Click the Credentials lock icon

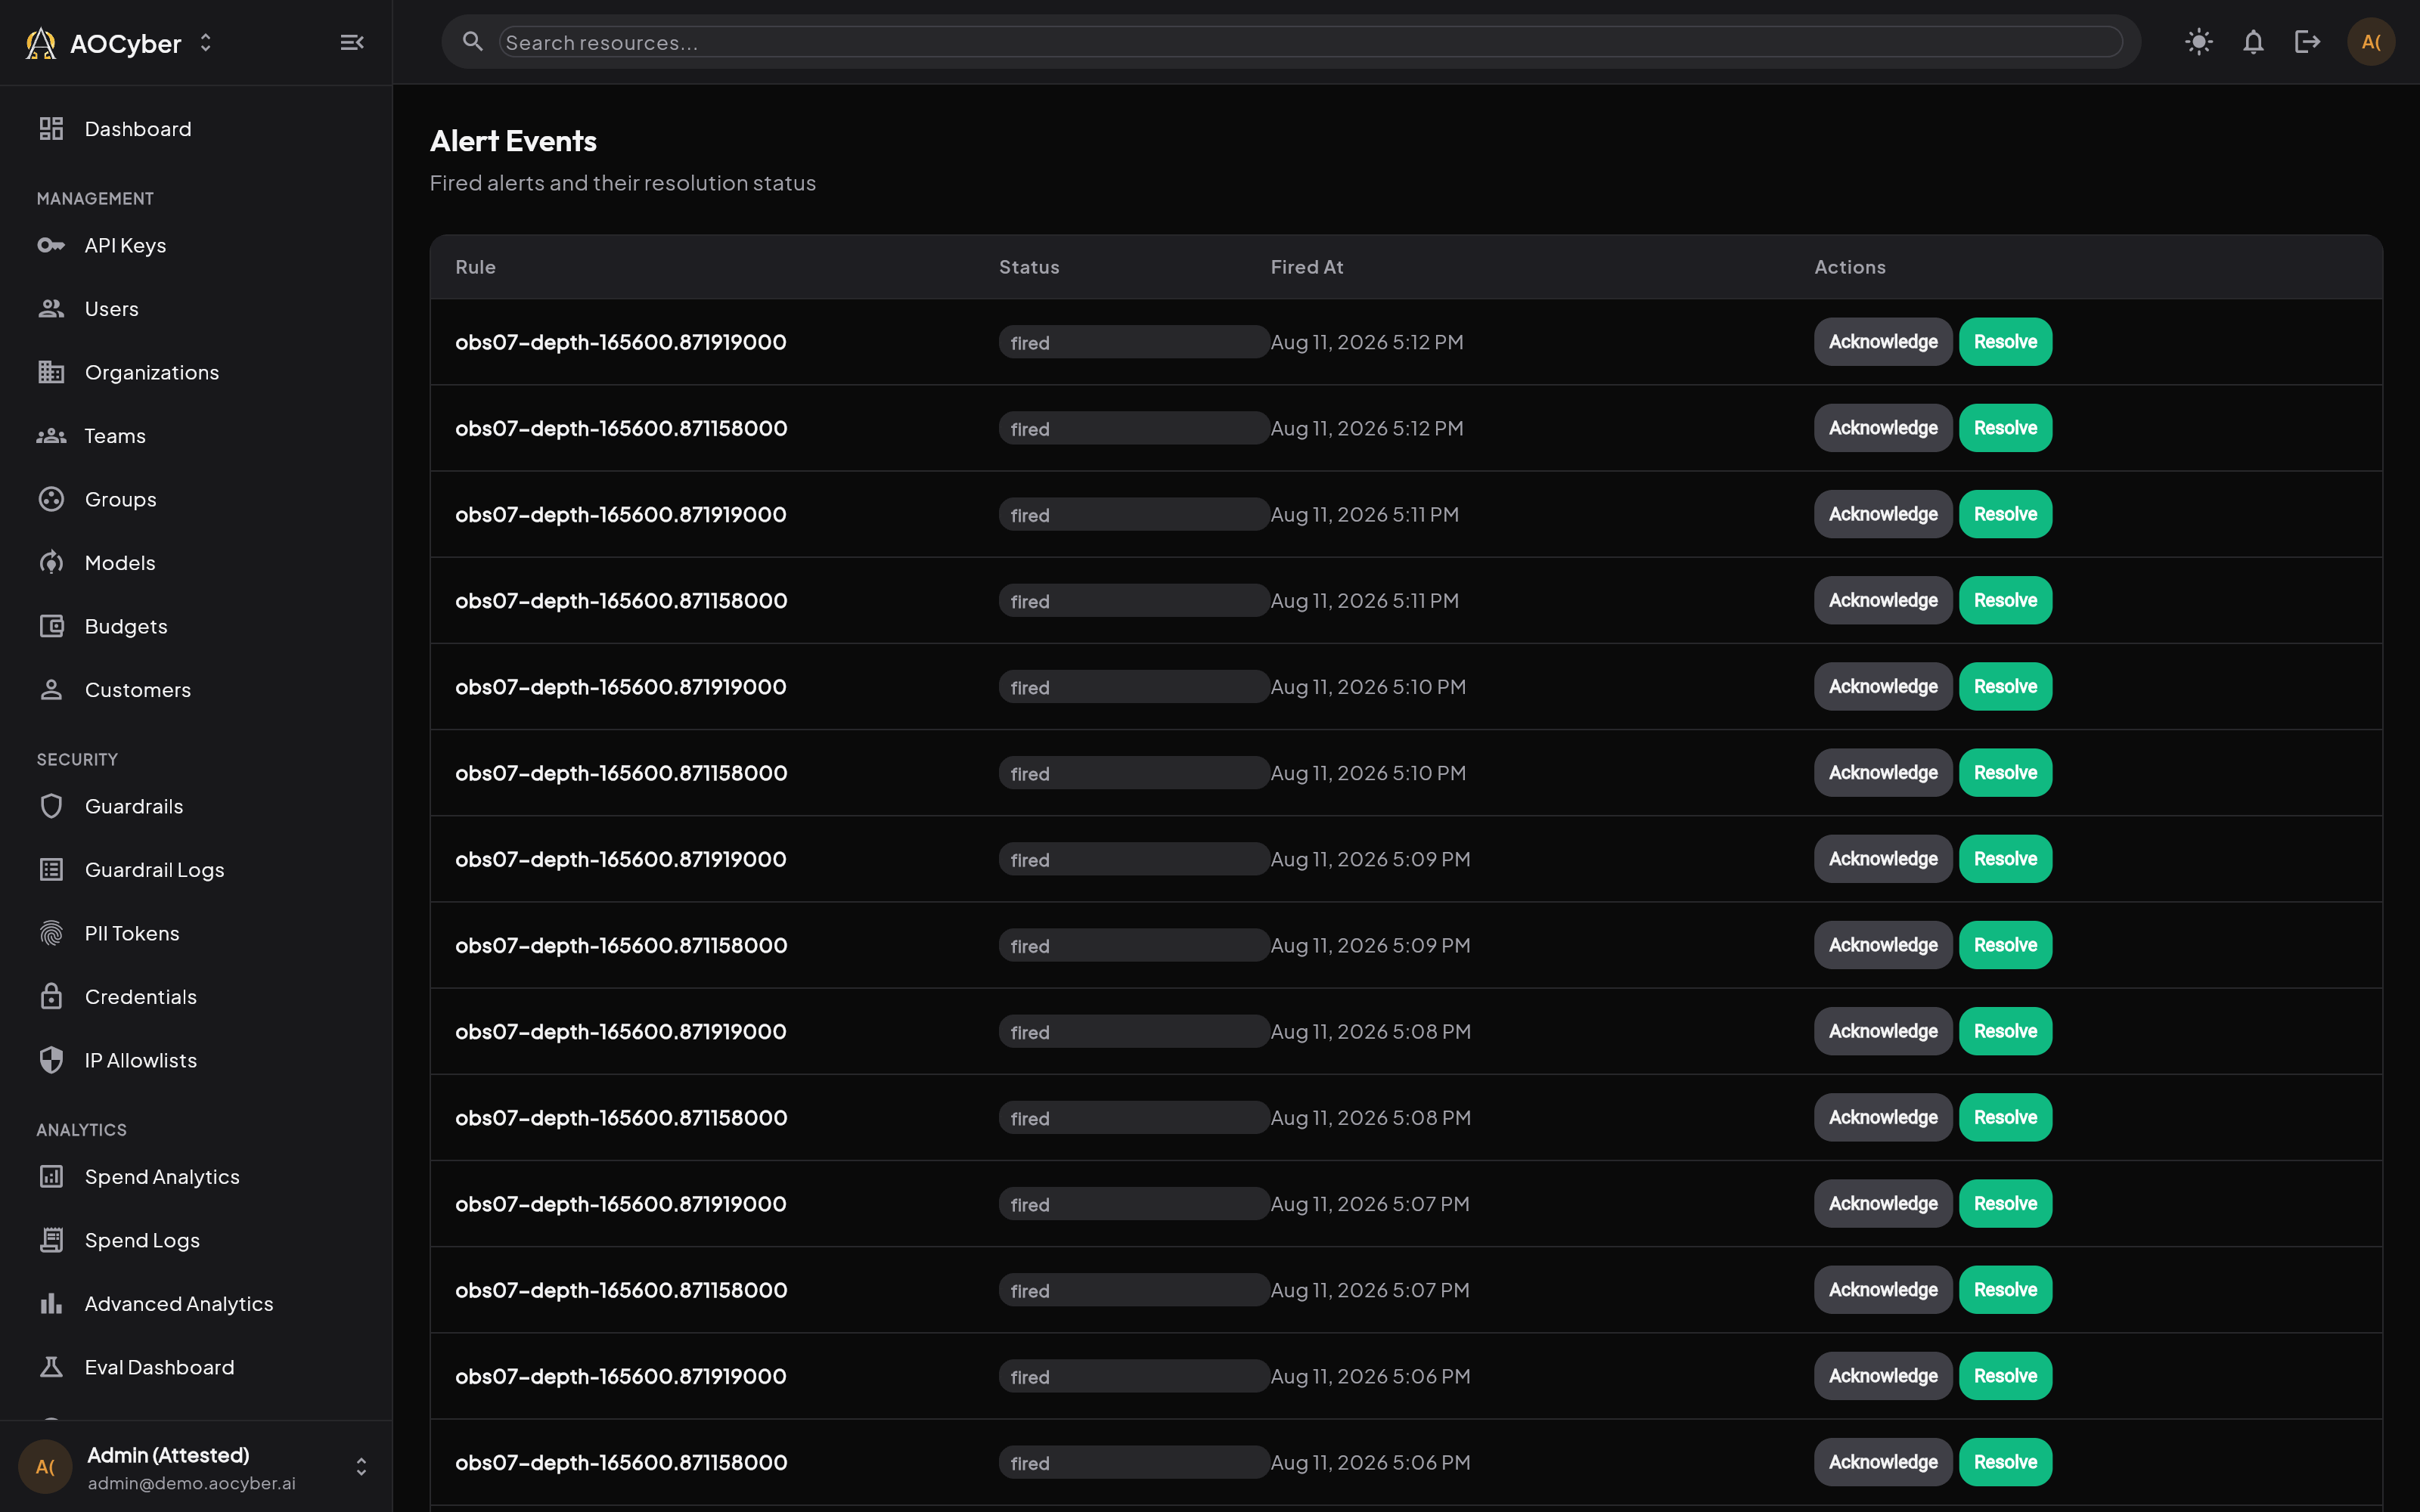pos(51,997)
